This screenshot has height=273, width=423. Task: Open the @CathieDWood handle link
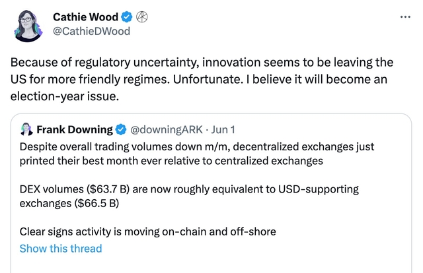91,31
